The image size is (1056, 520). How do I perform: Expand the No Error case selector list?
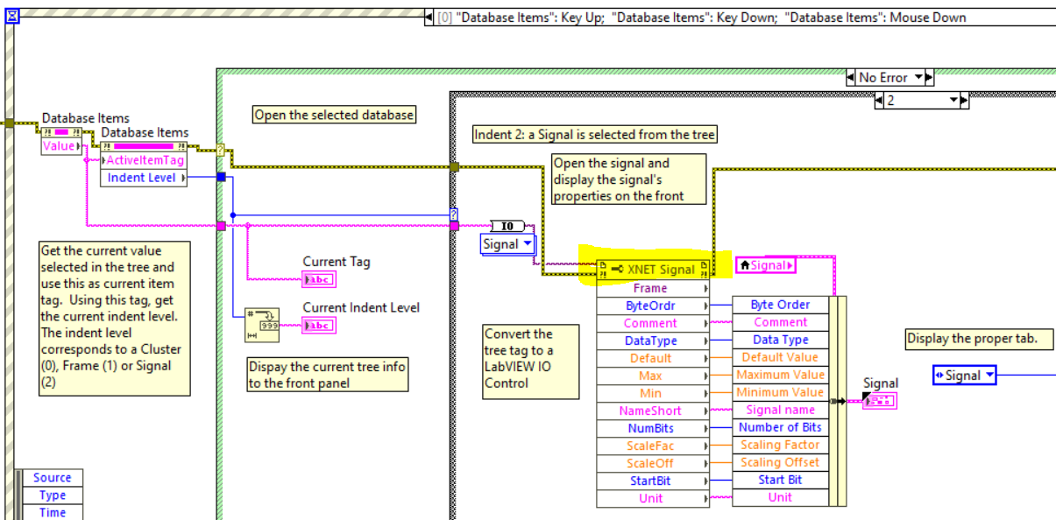click(918, 78)
